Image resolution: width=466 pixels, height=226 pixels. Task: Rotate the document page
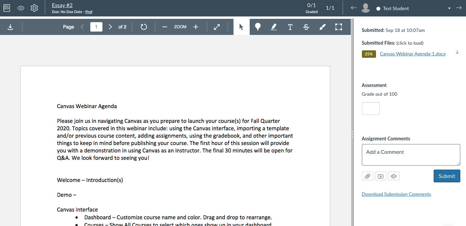[144, 27]
